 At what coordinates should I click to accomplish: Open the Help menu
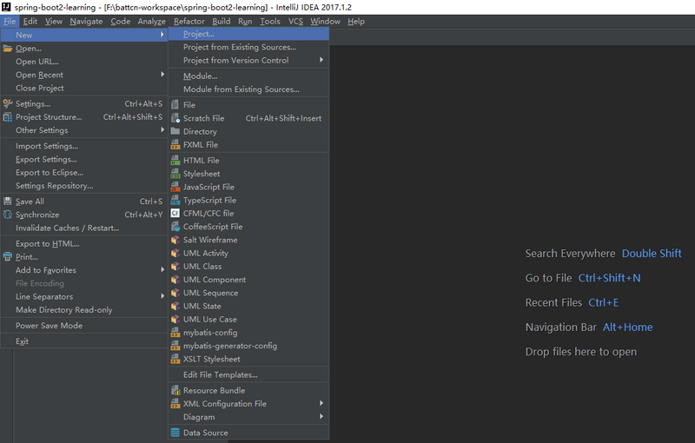click(356, 21)
